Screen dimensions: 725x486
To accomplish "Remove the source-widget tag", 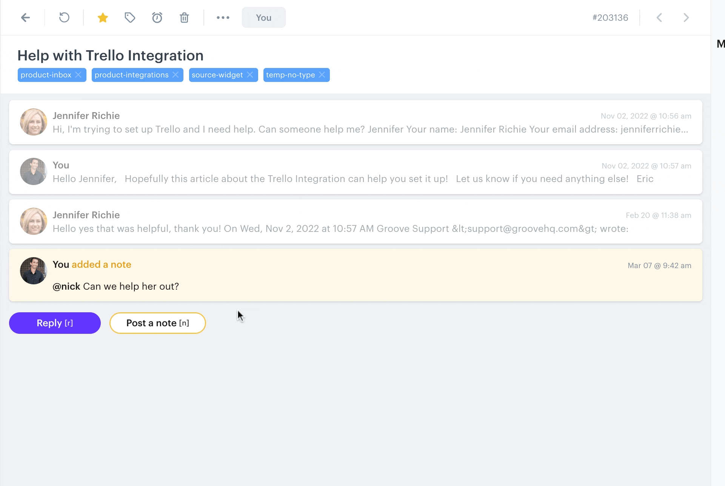I will click(x=250, y=75).
